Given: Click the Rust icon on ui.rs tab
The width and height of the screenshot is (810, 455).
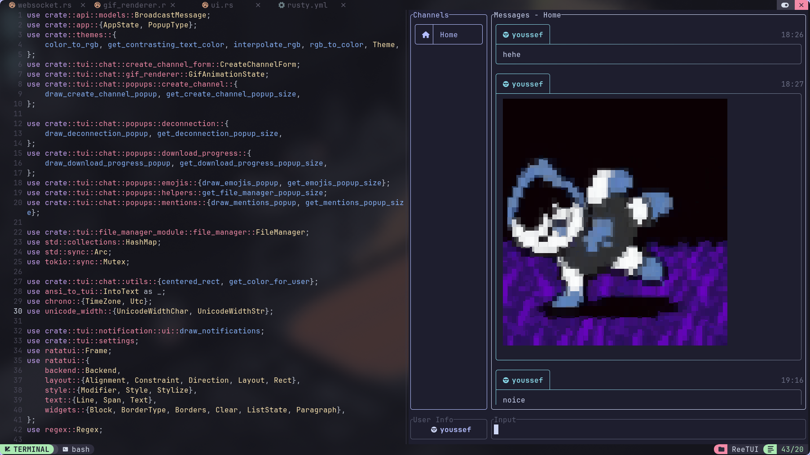Looking at the screenshot, I should [205, 5].
